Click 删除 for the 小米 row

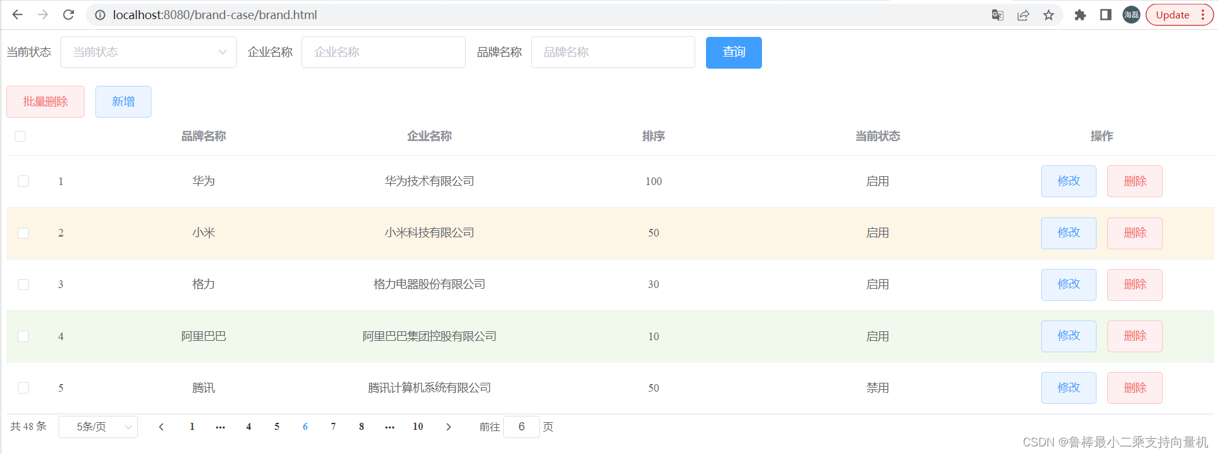[x=1135, y=233]
